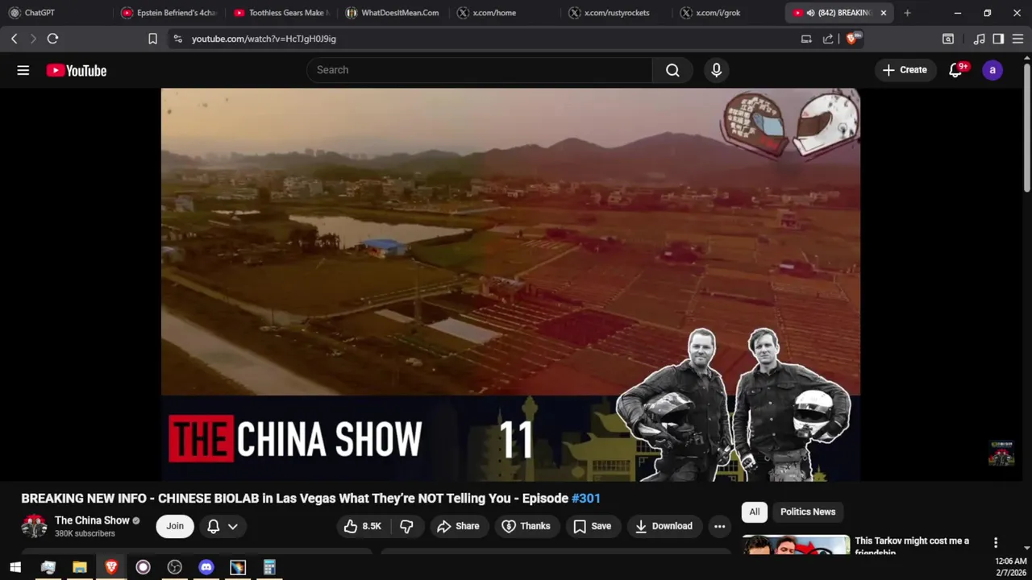Switch to Toothless Gears tab
1032x580 pixels.
(281, 13)
